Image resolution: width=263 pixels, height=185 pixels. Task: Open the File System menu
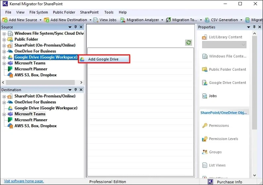point(39,12)
